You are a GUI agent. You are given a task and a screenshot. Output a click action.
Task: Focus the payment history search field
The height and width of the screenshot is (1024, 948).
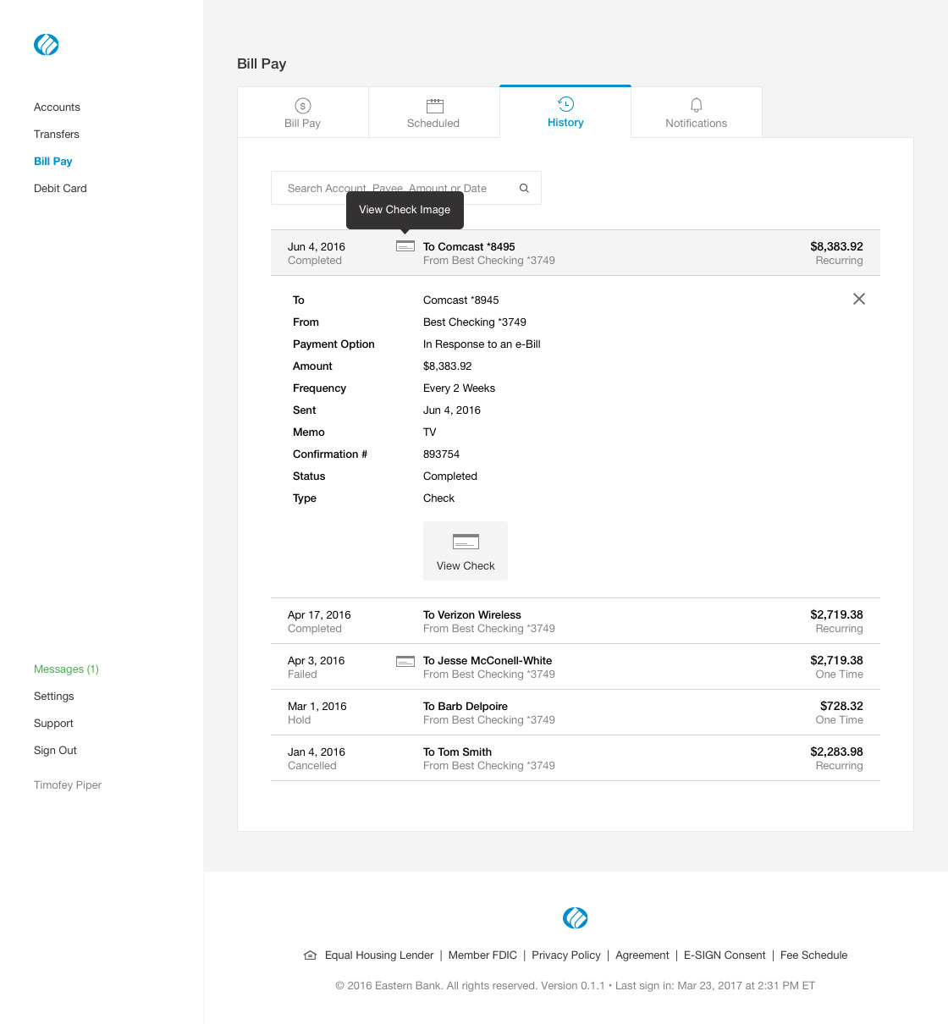[406, 188]
